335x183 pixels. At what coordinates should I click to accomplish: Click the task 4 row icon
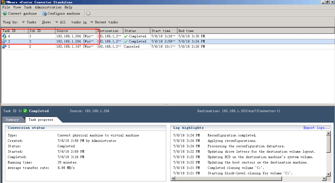[4, 36]
